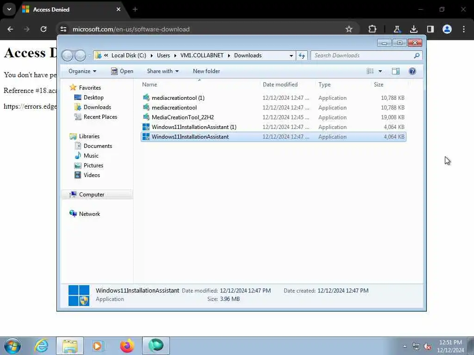Click 19,008 KB size cell

pyautogui.click(x=393, y=117)
